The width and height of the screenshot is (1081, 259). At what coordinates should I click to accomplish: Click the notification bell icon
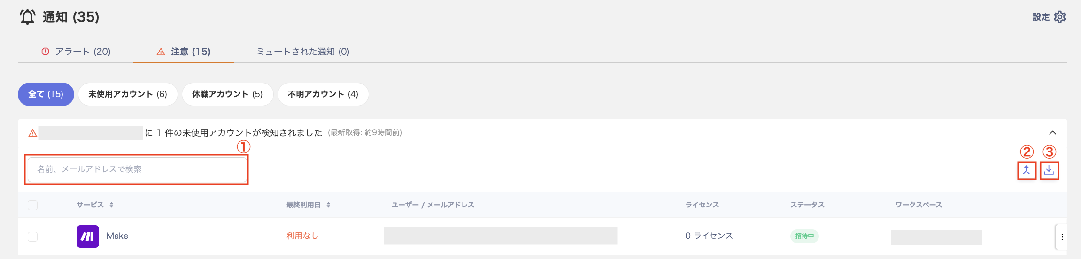pos(27,17)
